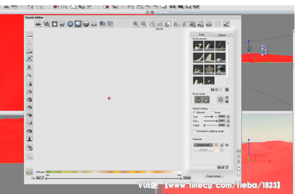Screen dimensions: 295x194
Task: Switch to the Effects tab
Action: (x=222, y=35)
